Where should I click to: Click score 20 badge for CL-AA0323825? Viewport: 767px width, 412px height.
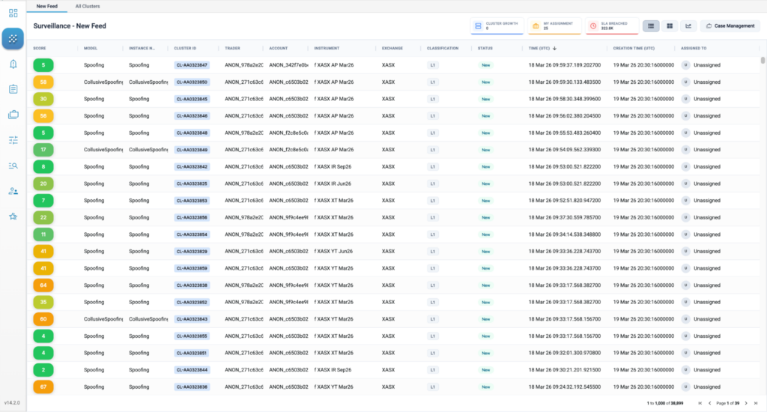[x=43, y=184]
